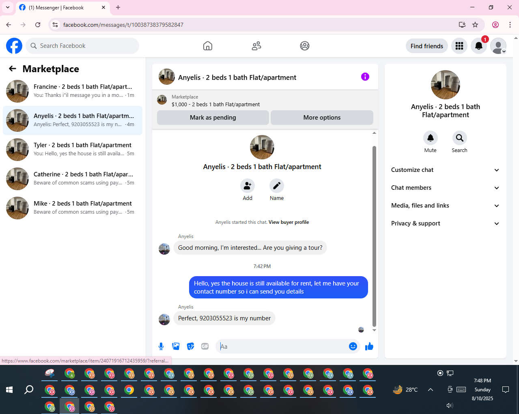Click install app icon in address bar
Image resolution: width=519 pixels, height=414 pixels.
pos(462,25)
